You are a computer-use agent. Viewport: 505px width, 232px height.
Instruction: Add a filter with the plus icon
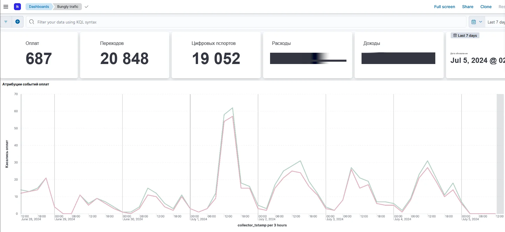pyautogui.click(x=17, y=22)
